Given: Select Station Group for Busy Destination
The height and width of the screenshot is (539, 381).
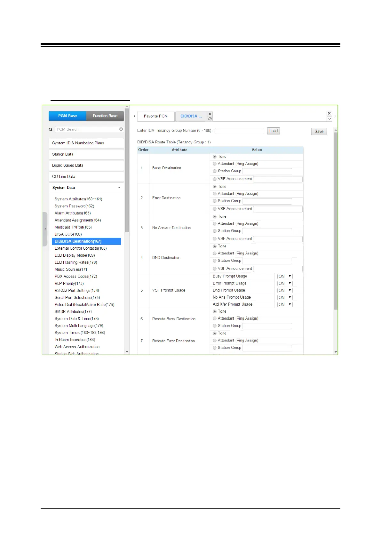Looking at the screenshot, I should click(215, 171).
